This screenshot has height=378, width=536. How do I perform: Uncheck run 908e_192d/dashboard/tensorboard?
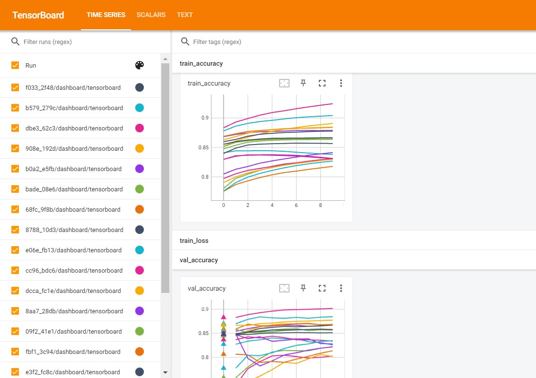tap(15, 148)
